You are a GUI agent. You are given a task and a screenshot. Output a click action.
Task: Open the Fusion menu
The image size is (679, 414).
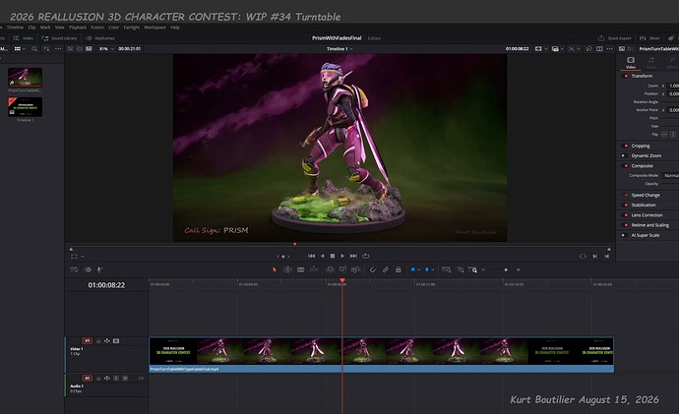(x=97, y=28)
